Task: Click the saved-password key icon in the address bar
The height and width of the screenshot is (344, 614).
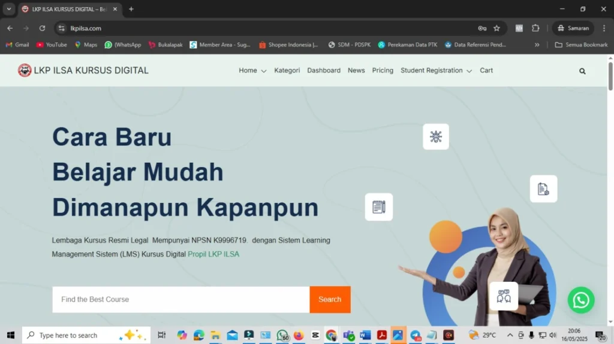Action: click(x=482, y=28)
